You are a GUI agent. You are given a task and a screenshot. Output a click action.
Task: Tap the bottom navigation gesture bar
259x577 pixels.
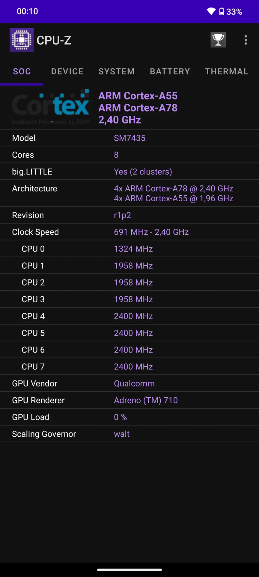(x=129, y=569)
